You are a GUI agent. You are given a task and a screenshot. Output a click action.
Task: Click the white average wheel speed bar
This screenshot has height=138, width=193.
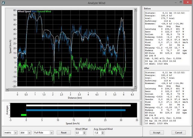click(x=78, y=105)
